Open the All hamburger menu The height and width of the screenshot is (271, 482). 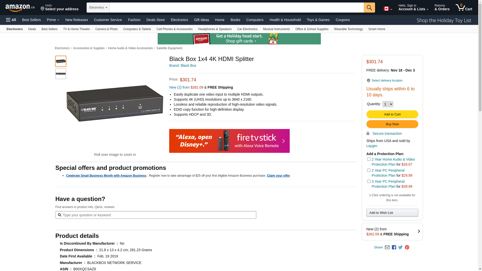11,20
